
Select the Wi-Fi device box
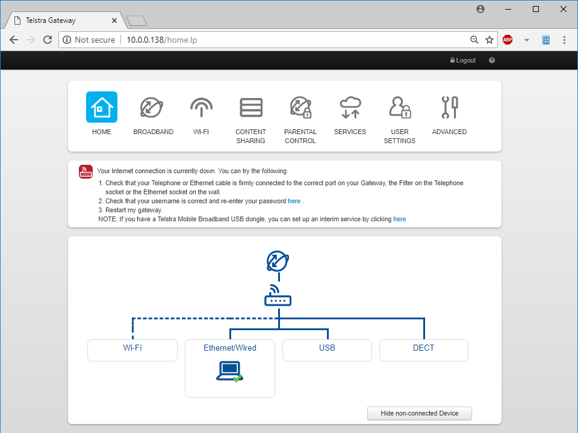pos(132,350)
